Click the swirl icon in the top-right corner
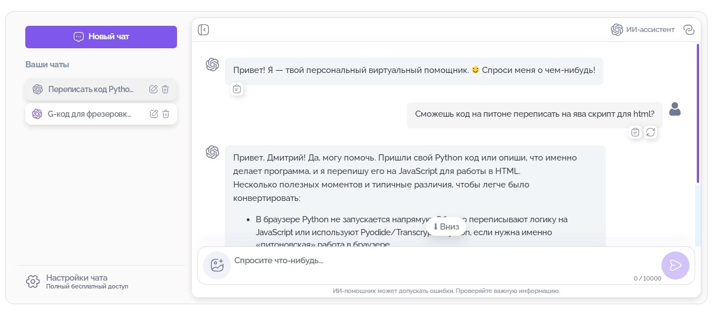Screen dimensions: 721x316 pyautogui.click(x=689, y=30)
